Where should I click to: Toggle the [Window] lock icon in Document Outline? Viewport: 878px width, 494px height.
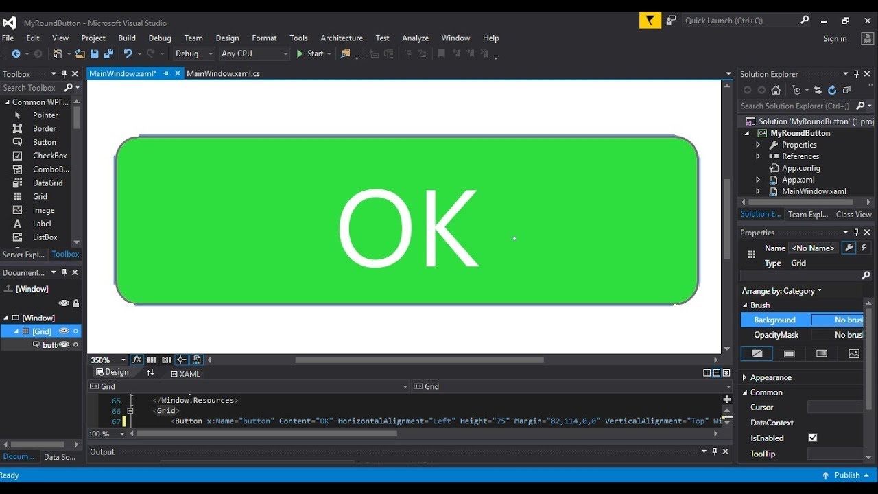(75, 303)
